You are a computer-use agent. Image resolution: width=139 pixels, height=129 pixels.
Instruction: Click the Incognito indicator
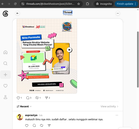tap(104, 4)
